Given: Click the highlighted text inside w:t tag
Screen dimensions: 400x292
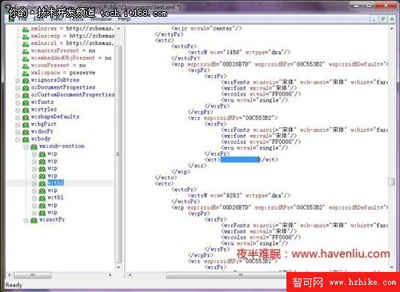Looking at the screenshot, I should (x=239, y=159).
